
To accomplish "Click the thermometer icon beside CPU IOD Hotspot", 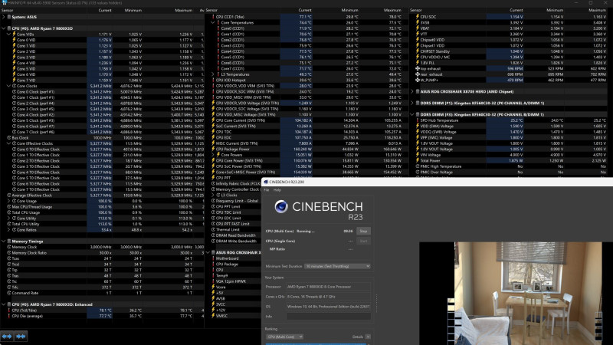I will point(213,80).
